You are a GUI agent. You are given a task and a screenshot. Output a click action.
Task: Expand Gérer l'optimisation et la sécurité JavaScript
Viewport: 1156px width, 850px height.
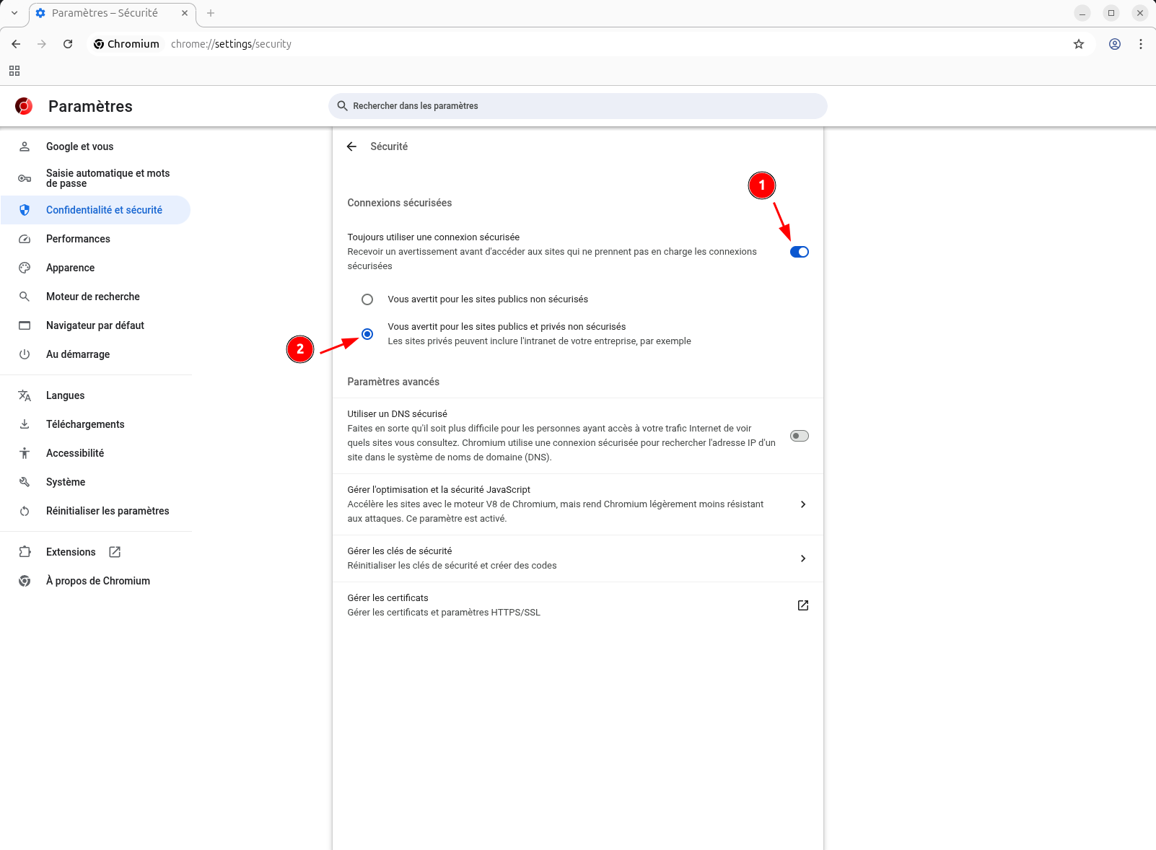point(802,504)
